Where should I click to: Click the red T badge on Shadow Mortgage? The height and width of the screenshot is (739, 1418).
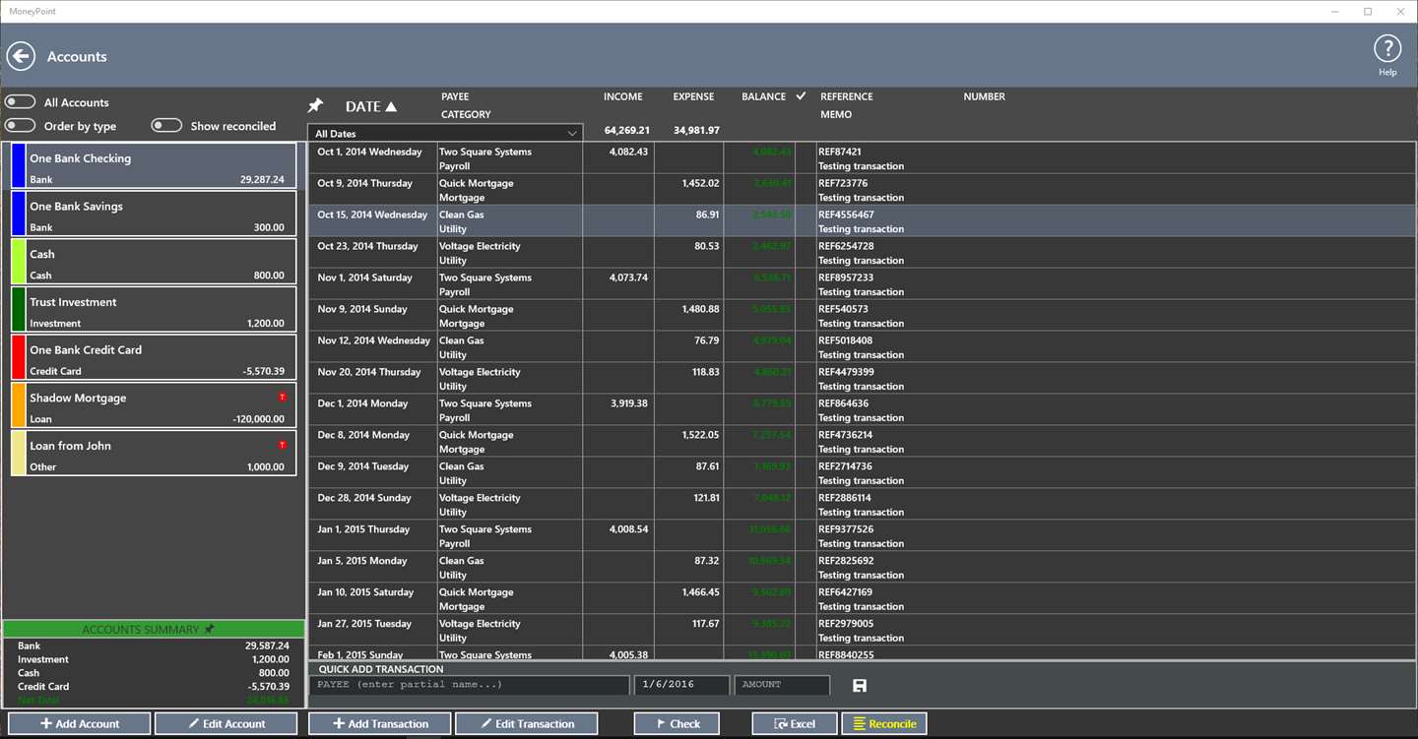283,397
